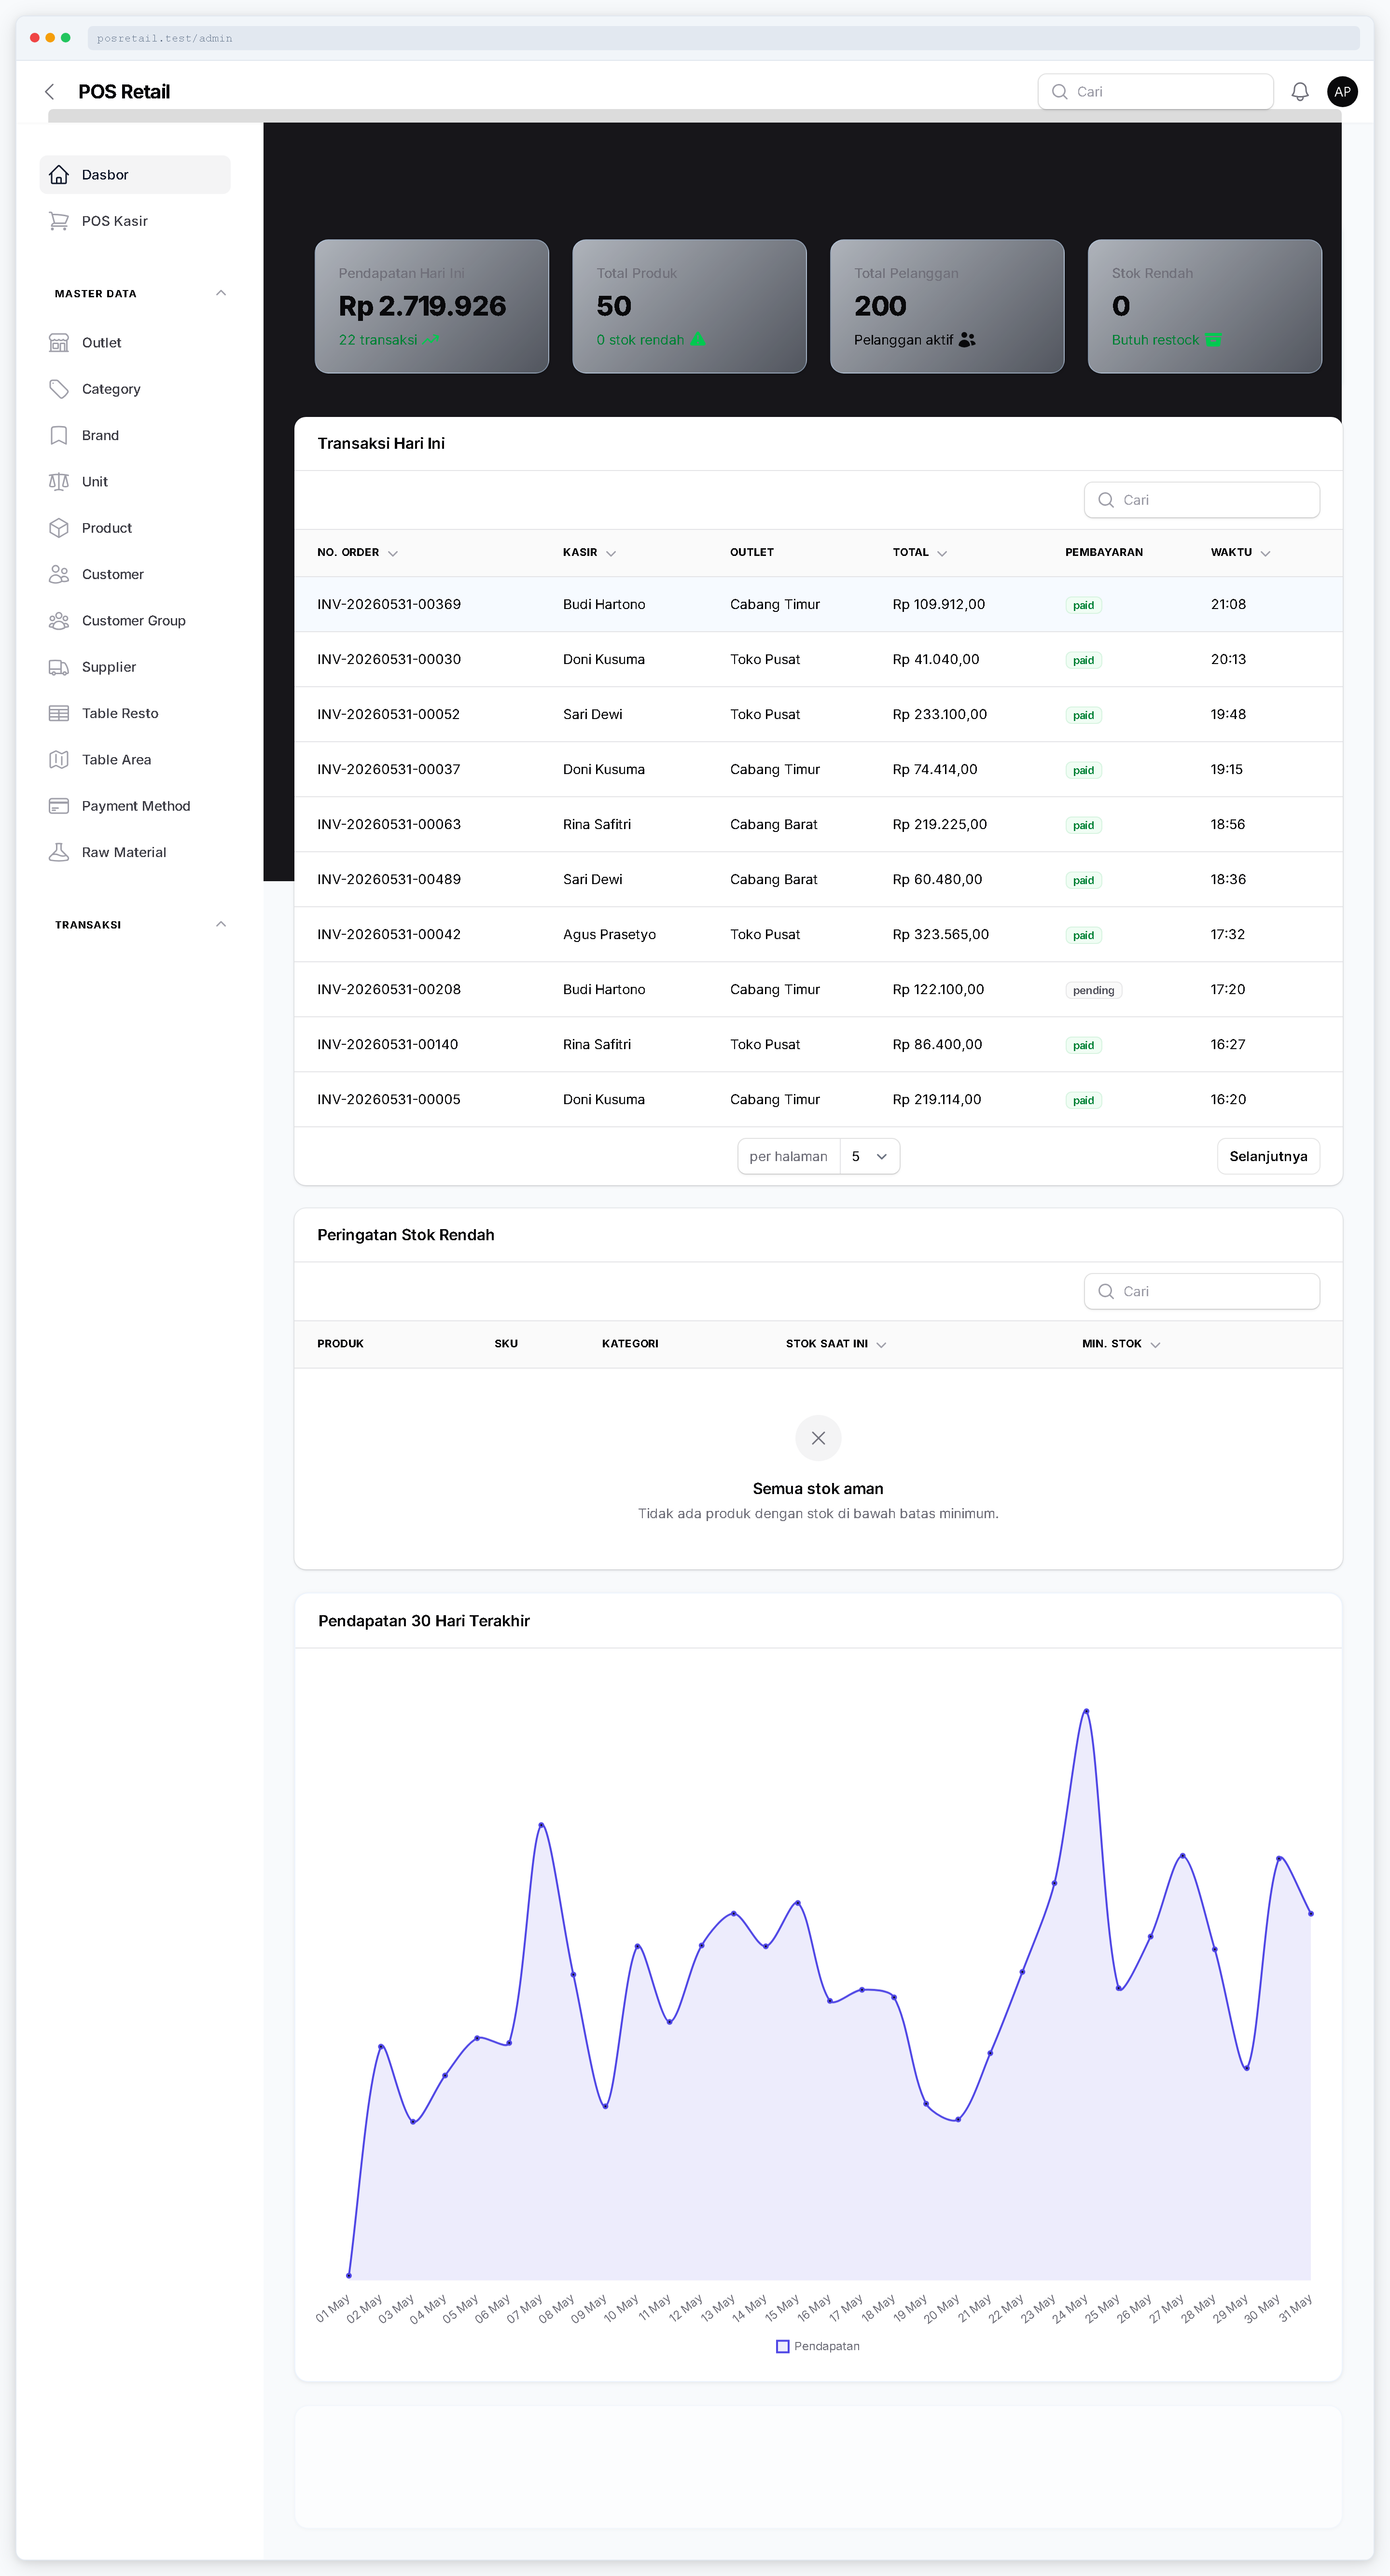
Task: Open the Total Pelanggan stat card
Action: (x=947, y=306)
